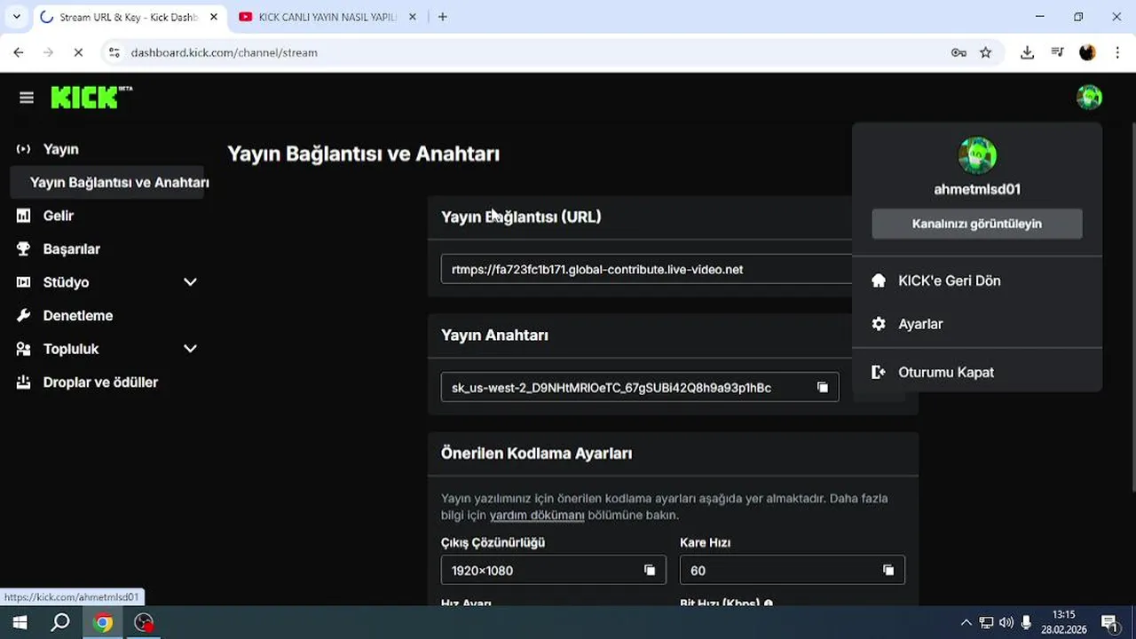The height and width of the screenshot is (639, 1136).
Task: Copy the 1920×1080 resolution value
Action: coord(650,571)
